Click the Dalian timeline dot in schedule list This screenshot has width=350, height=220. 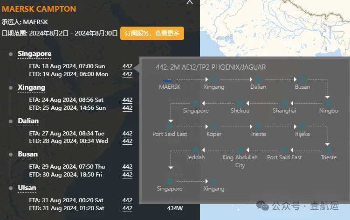(11, 121)
